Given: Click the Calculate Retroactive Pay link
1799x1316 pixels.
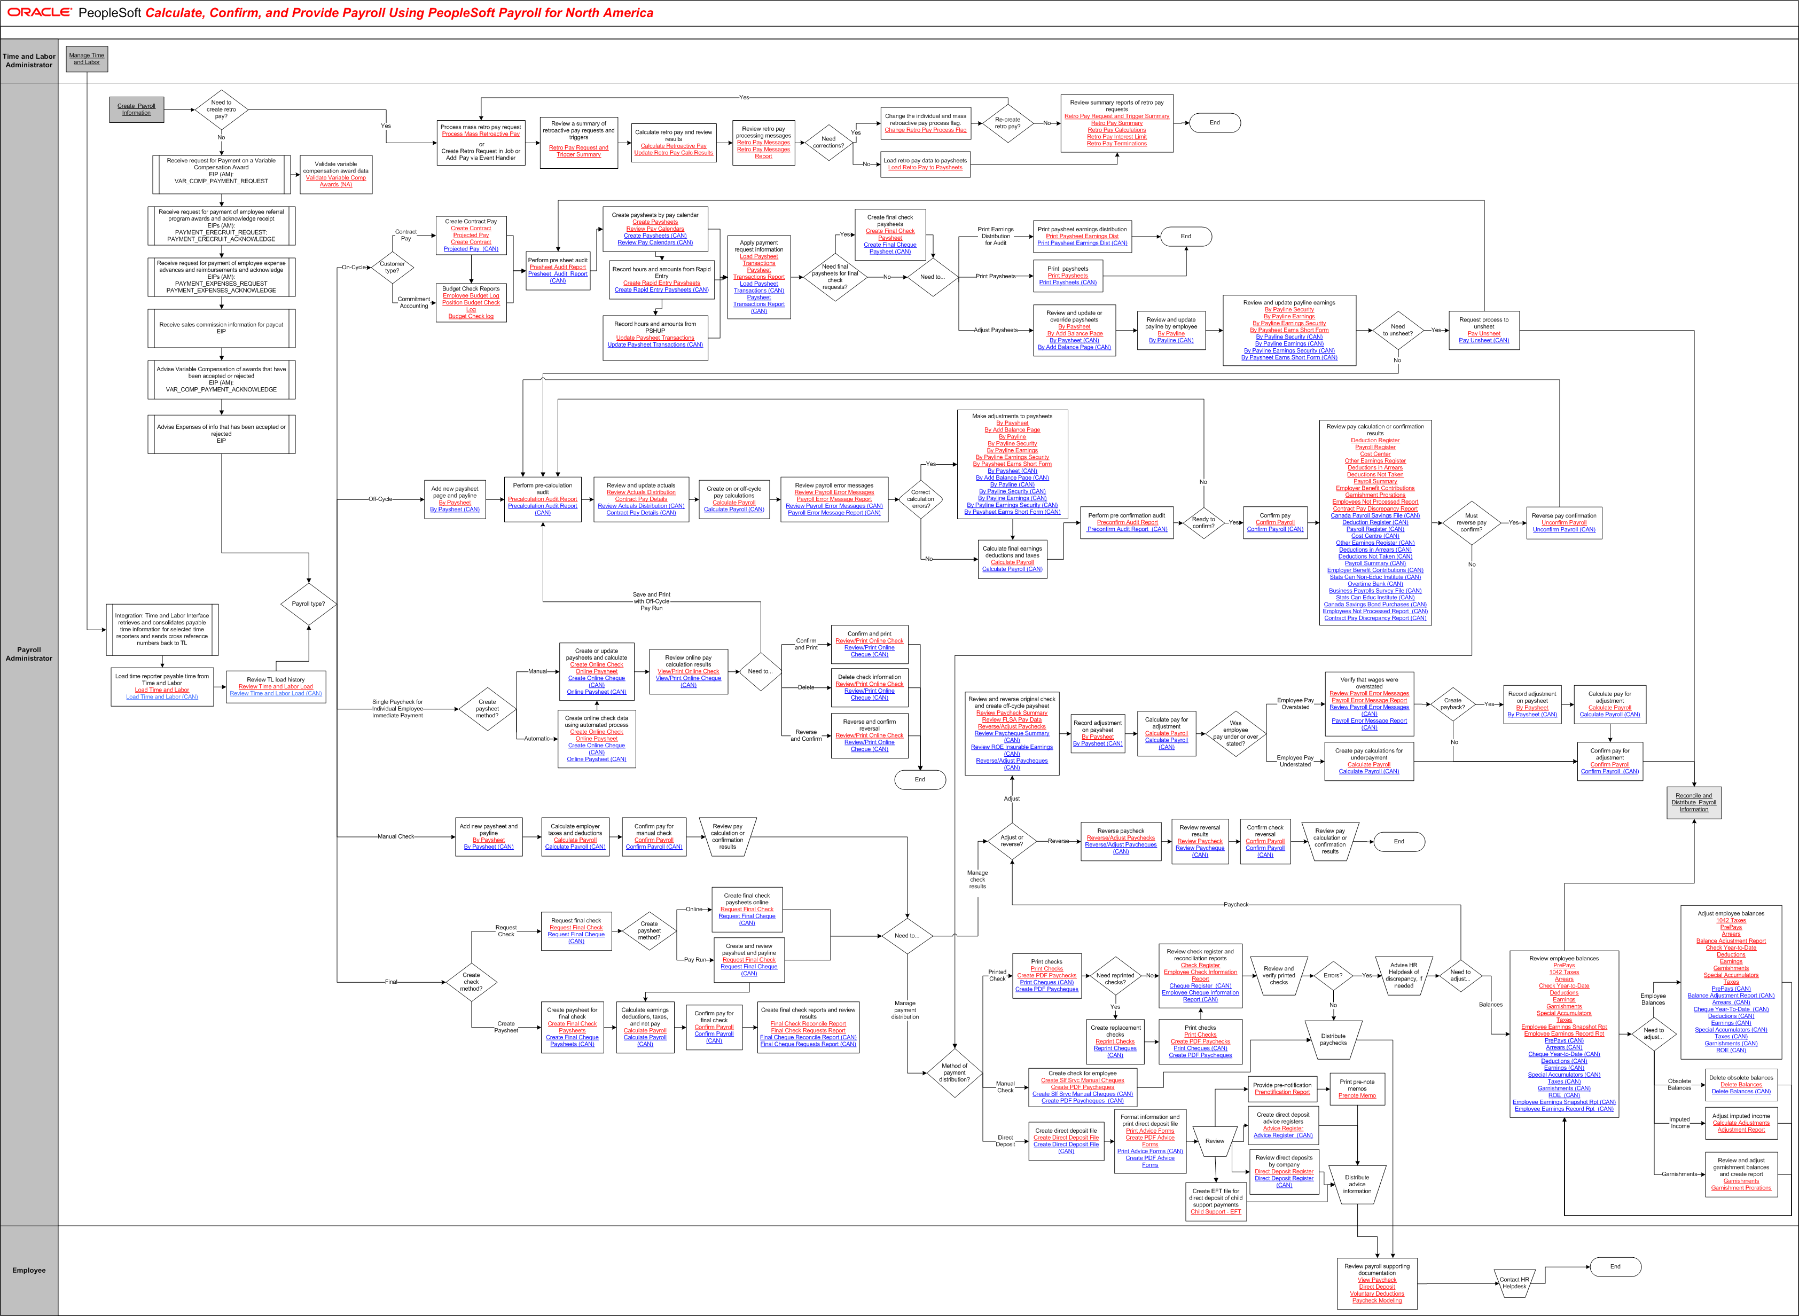Looking at the screenshot, I should 673,146.
